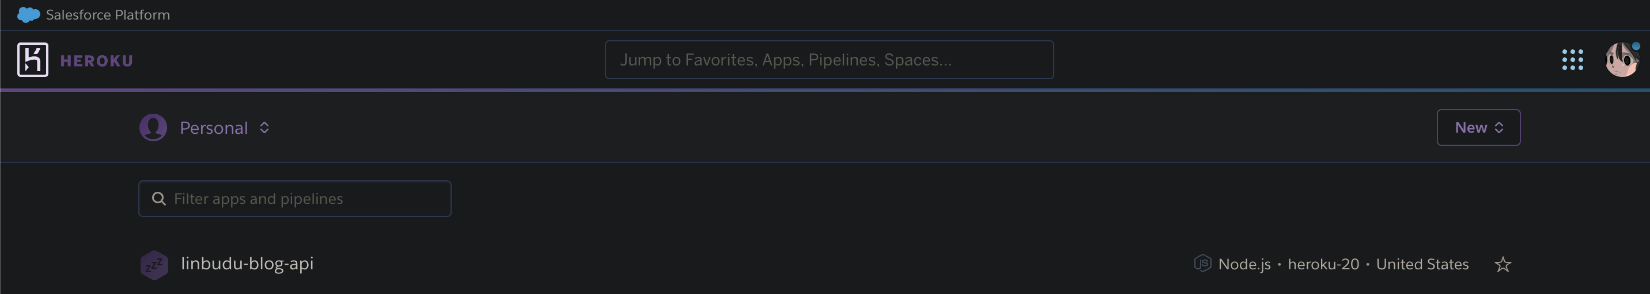
Task: Open the nine-dot app switcher grid
Action: coord(1572,60)
